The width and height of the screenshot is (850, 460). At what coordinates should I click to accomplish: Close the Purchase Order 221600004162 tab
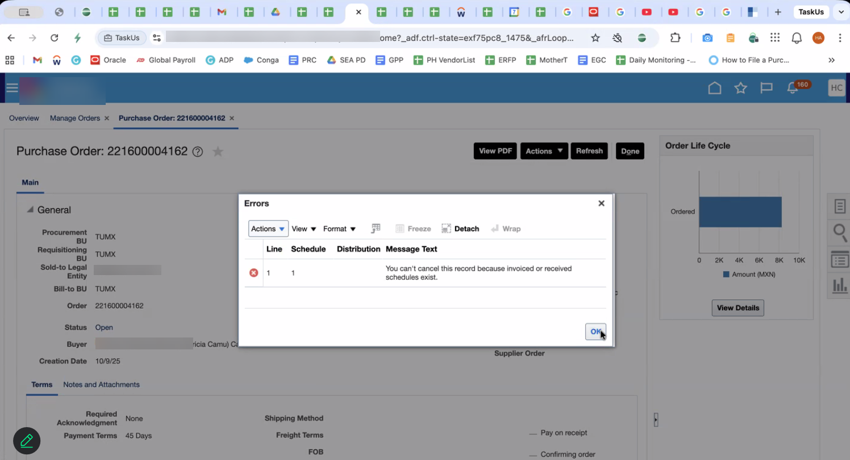(x=232, y=119)
